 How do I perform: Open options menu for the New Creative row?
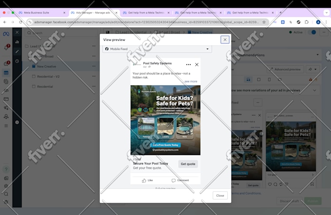click(94, 66)
